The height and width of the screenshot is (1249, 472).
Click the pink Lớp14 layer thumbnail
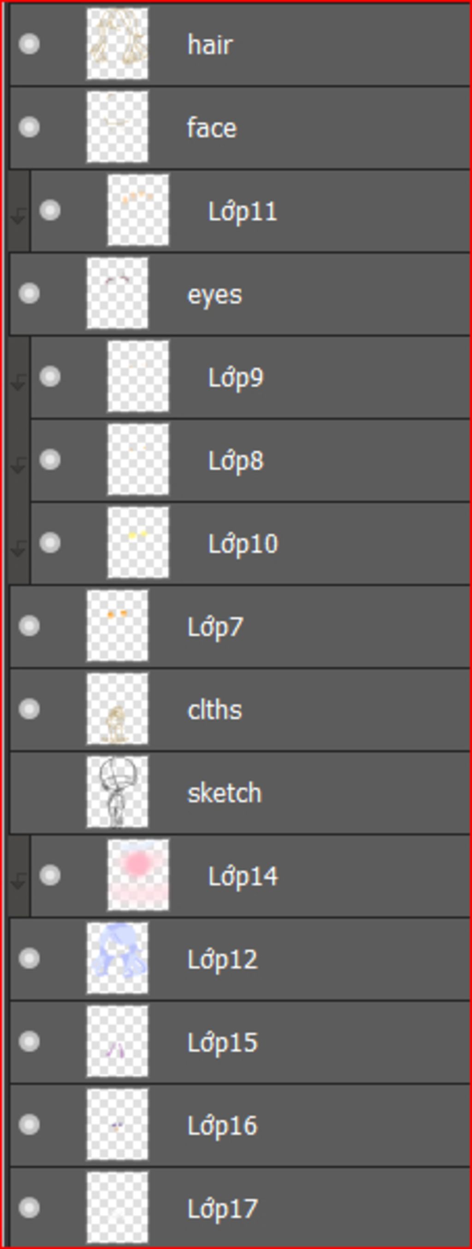pos(138,875)
